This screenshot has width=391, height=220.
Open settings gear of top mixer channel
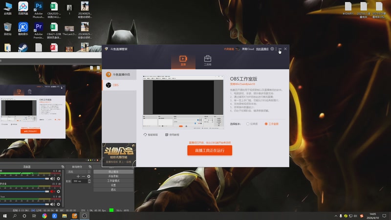click(58, 178)
